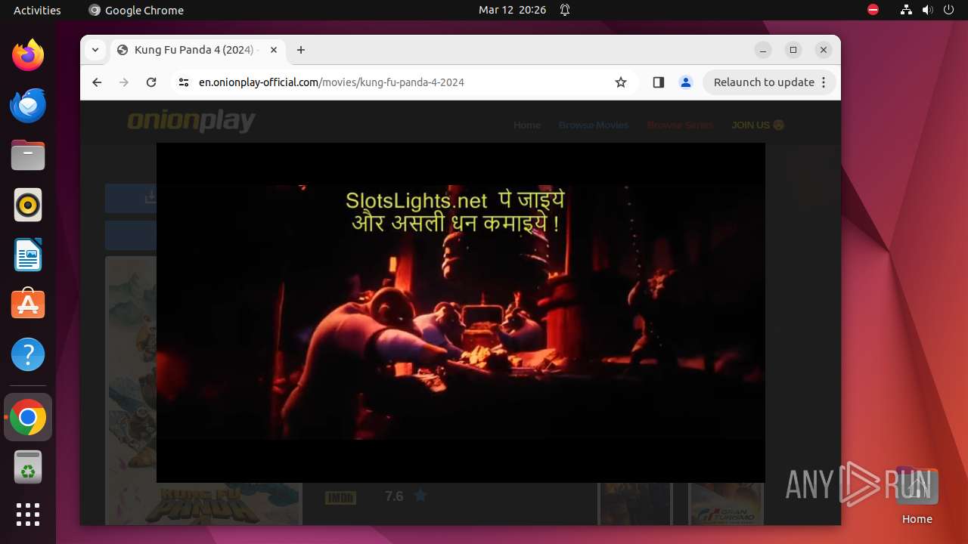Toggle Chrome side panel

(658, 82)
